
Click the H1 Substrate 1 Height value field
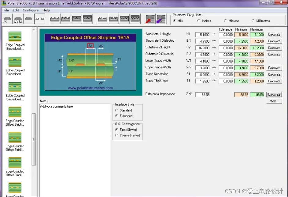point(203,34)
